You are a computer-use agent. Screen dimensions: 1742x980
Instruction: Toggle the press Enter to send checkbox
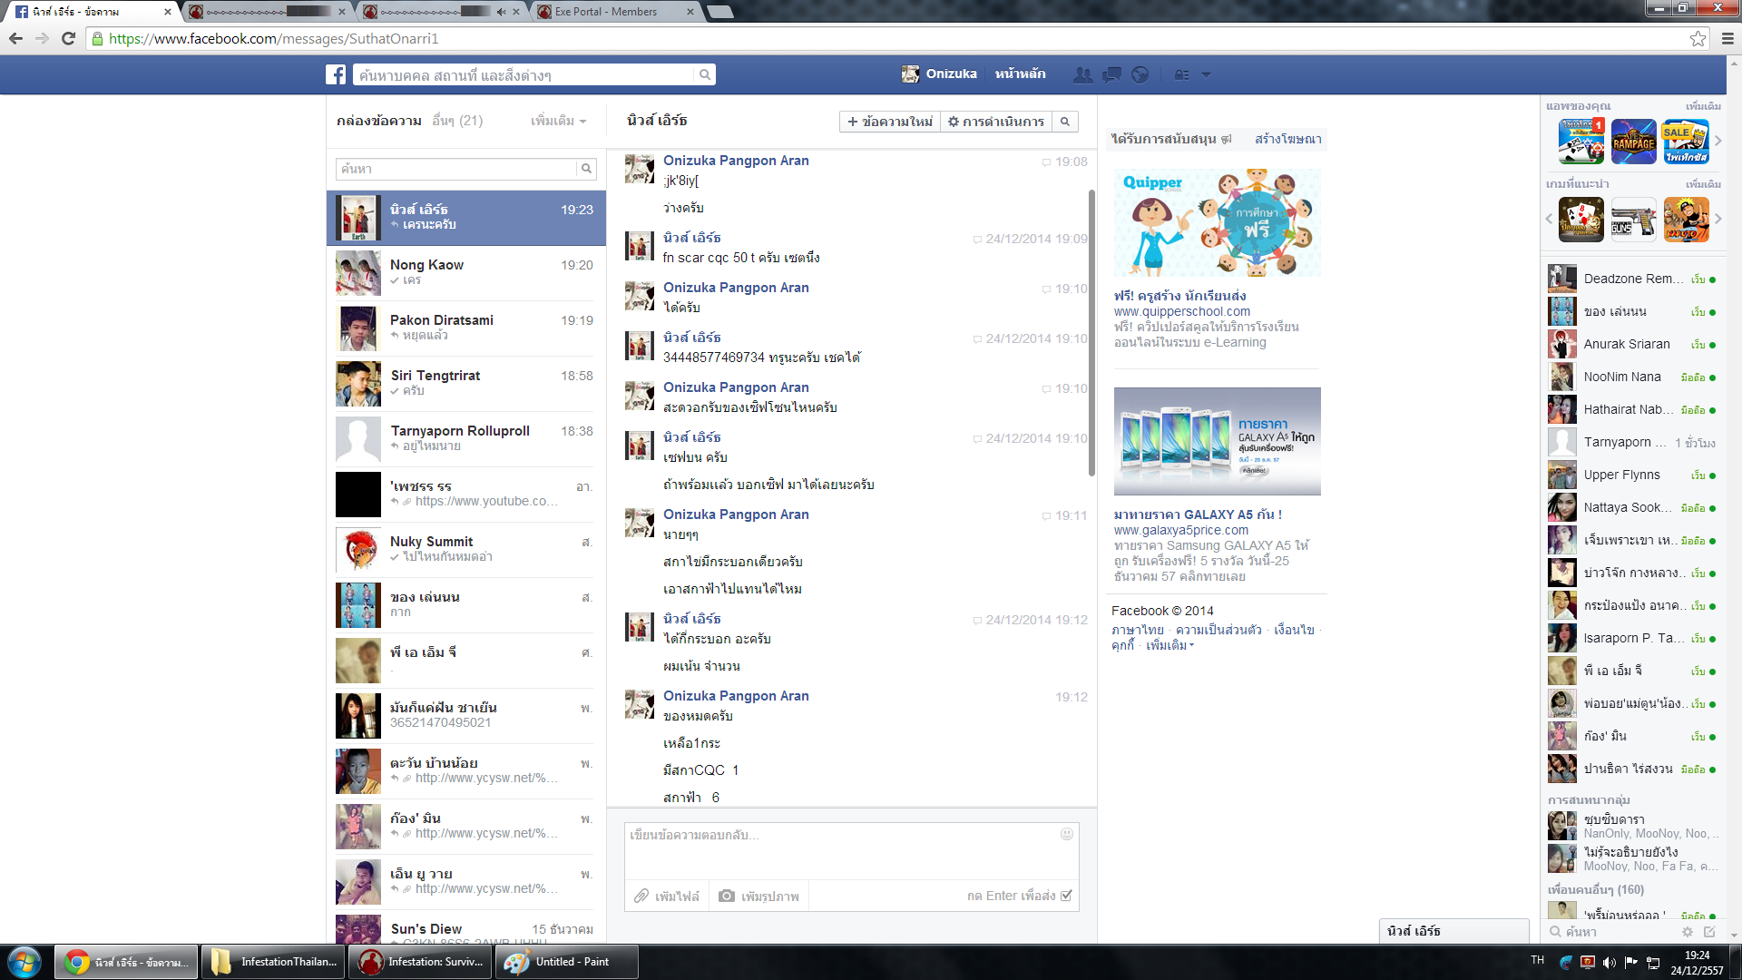1067,896
